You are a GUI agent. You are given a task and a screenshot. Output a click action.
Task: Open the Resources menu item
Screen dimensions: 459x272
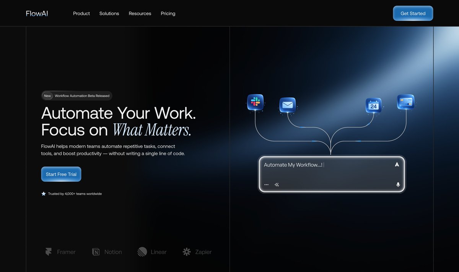pos(140,13)
